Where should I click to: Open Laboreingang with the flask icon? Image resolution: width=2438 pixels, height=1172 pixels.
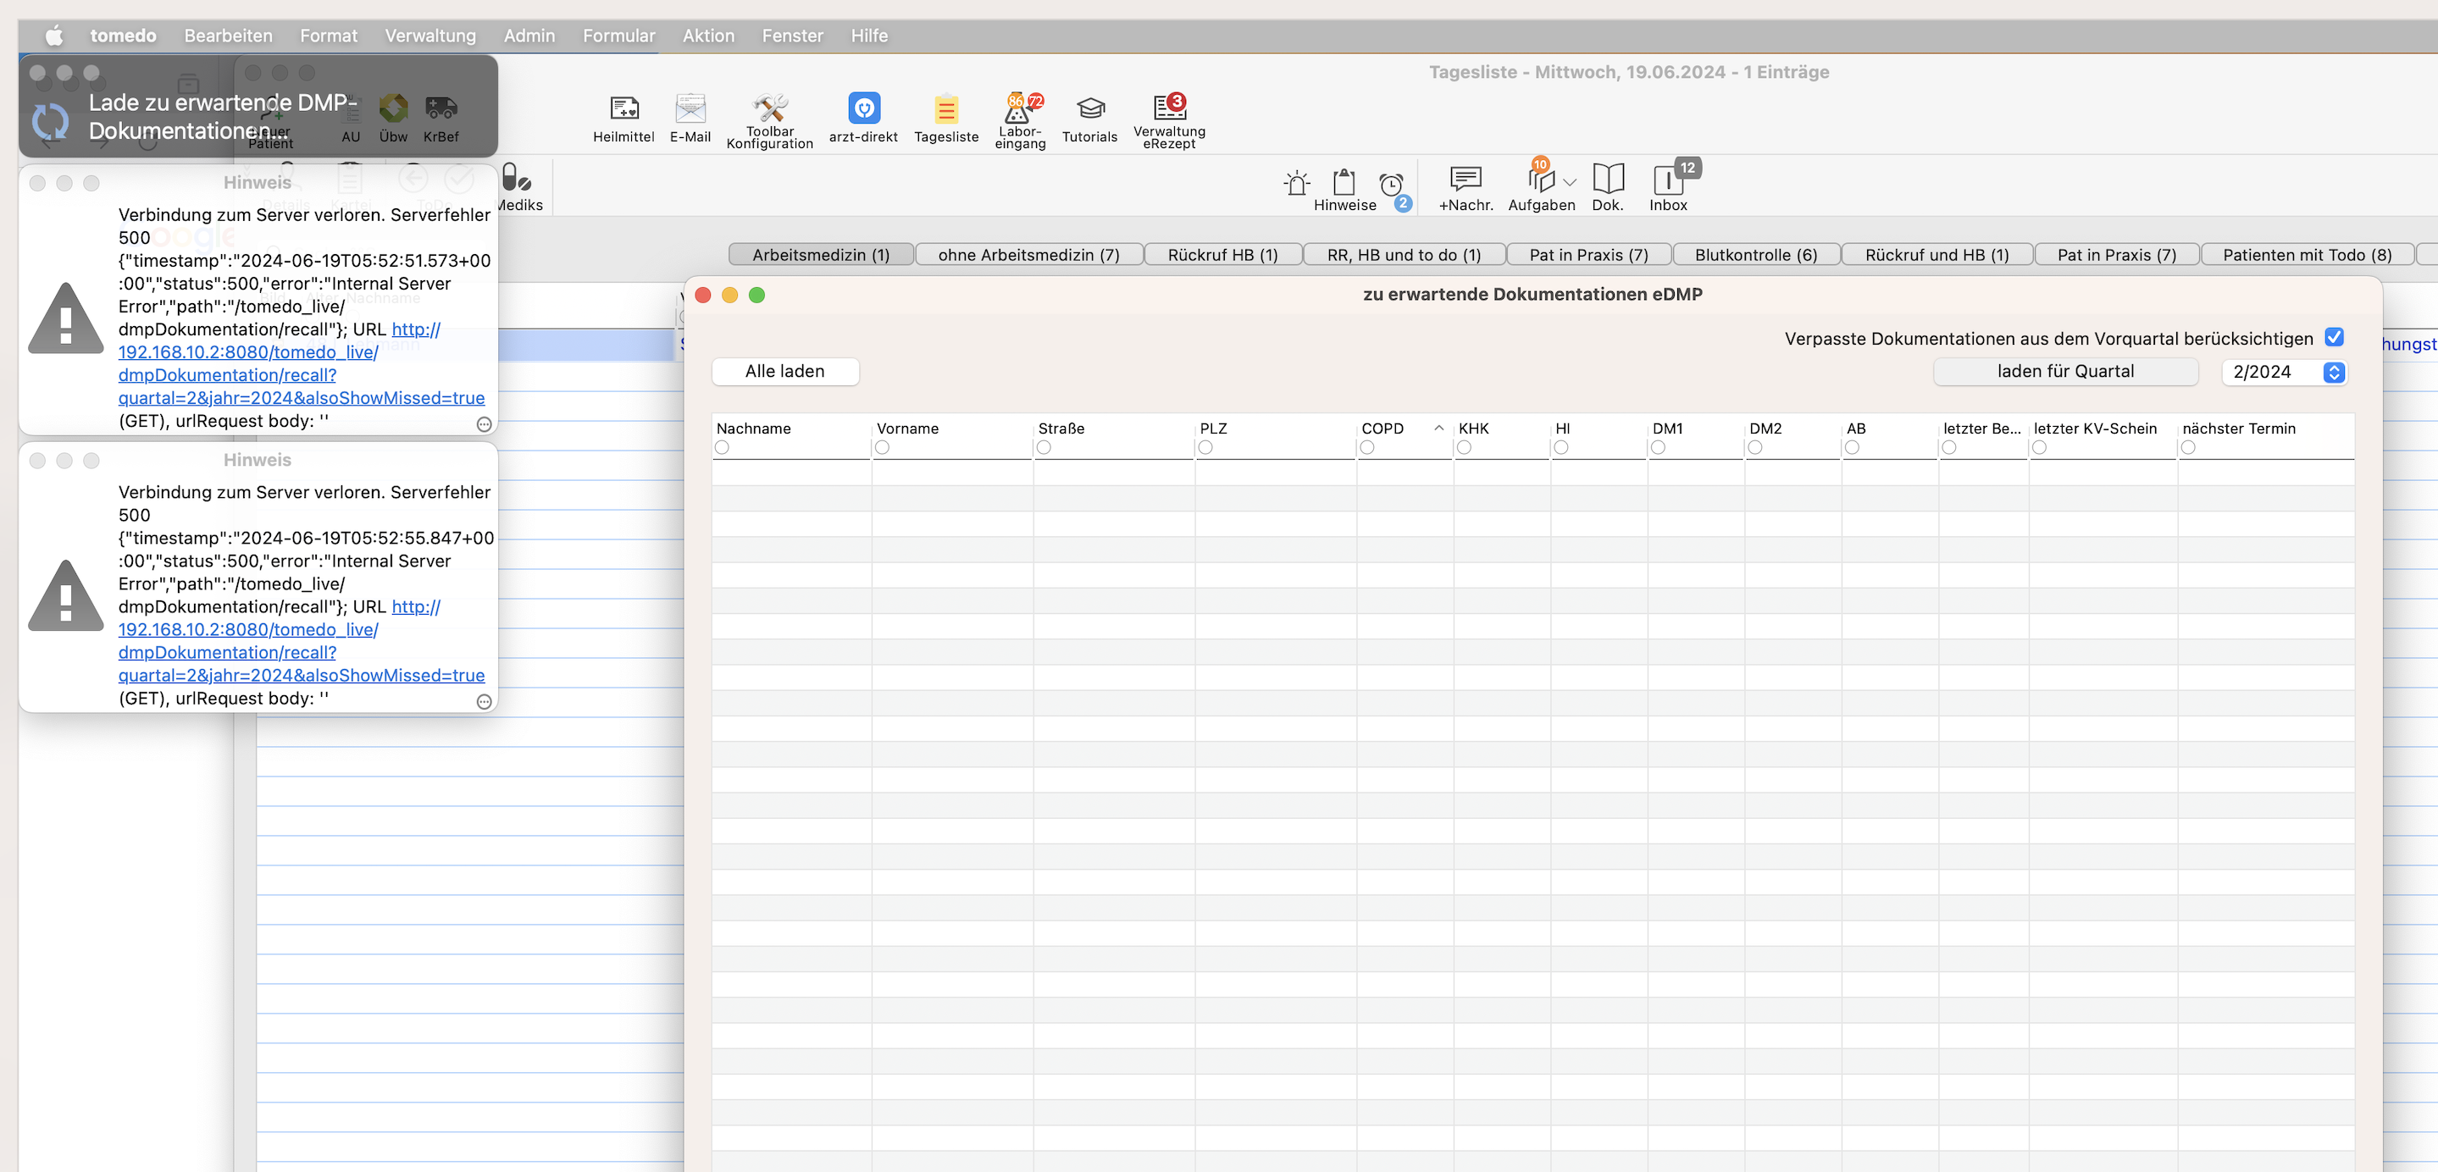click(x=1019, y=120)
